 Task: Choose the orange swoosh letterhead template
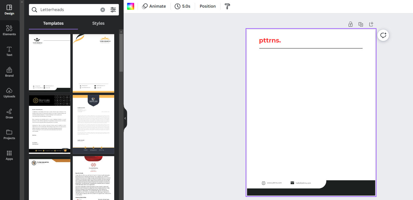coord(93,63)
